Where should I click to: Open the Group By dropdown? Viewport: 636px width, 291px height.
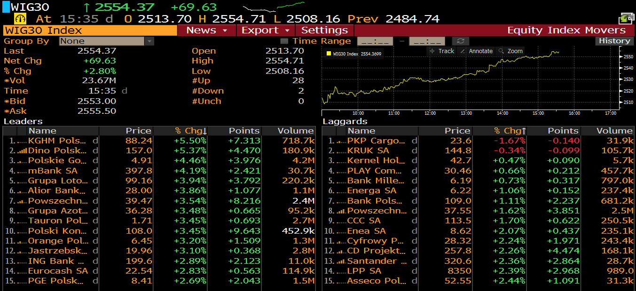107,41
